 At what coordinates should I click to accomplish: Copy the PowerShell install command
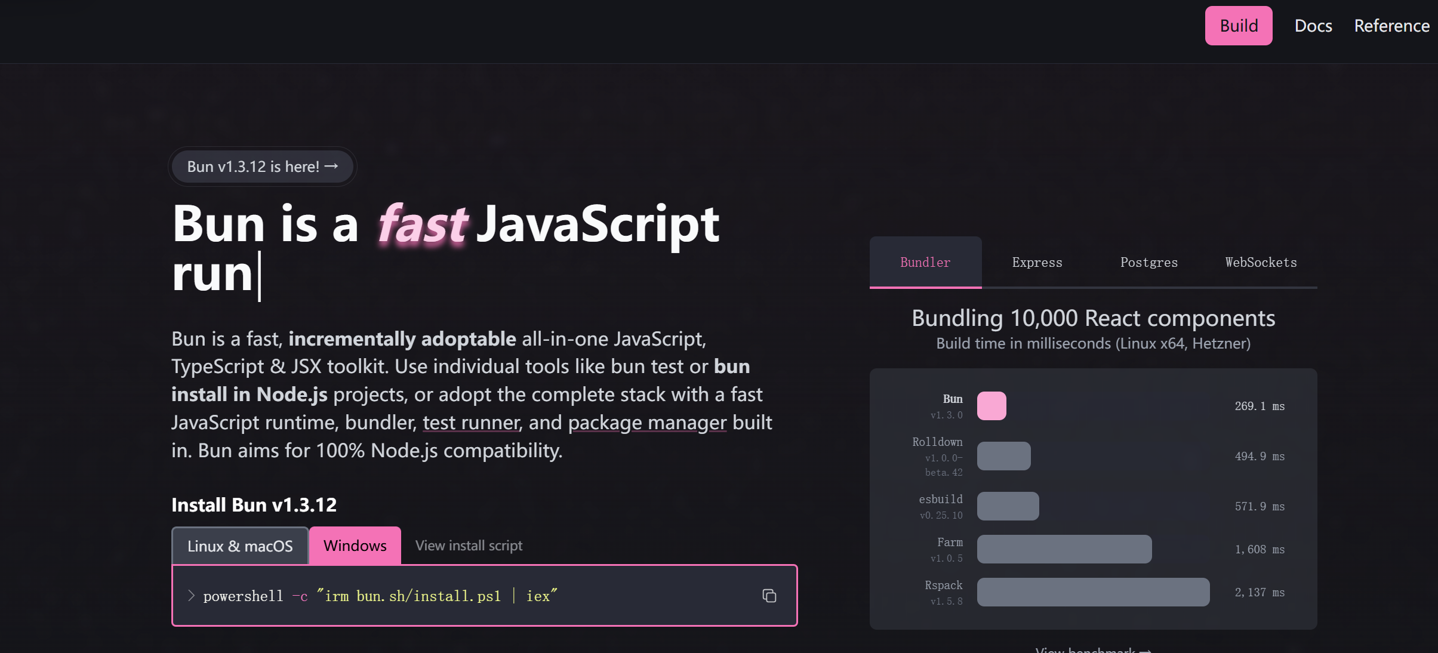click(769, 596)
